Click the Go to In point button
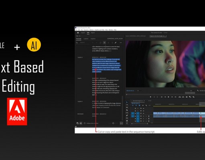 162,97
